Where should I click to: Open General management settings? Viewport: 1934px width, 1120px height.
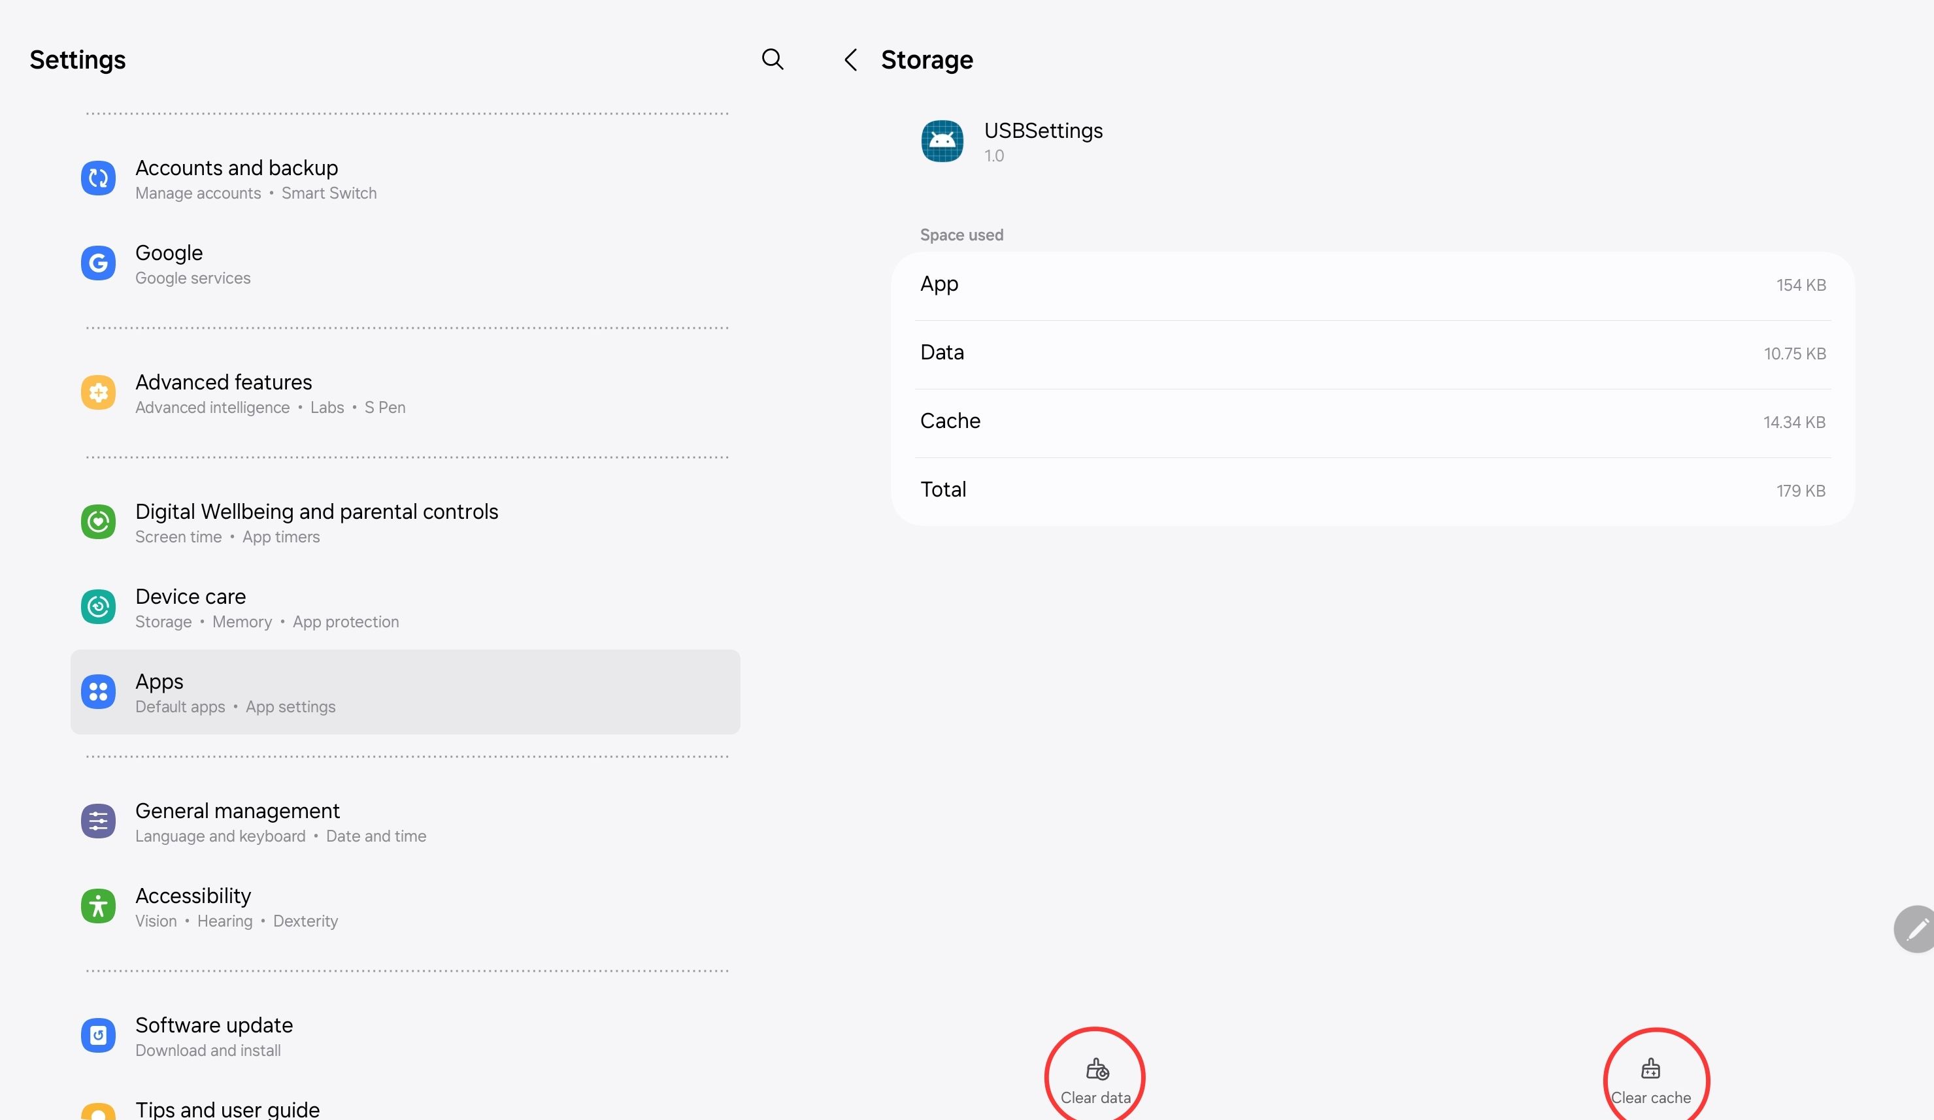(237, 821)
